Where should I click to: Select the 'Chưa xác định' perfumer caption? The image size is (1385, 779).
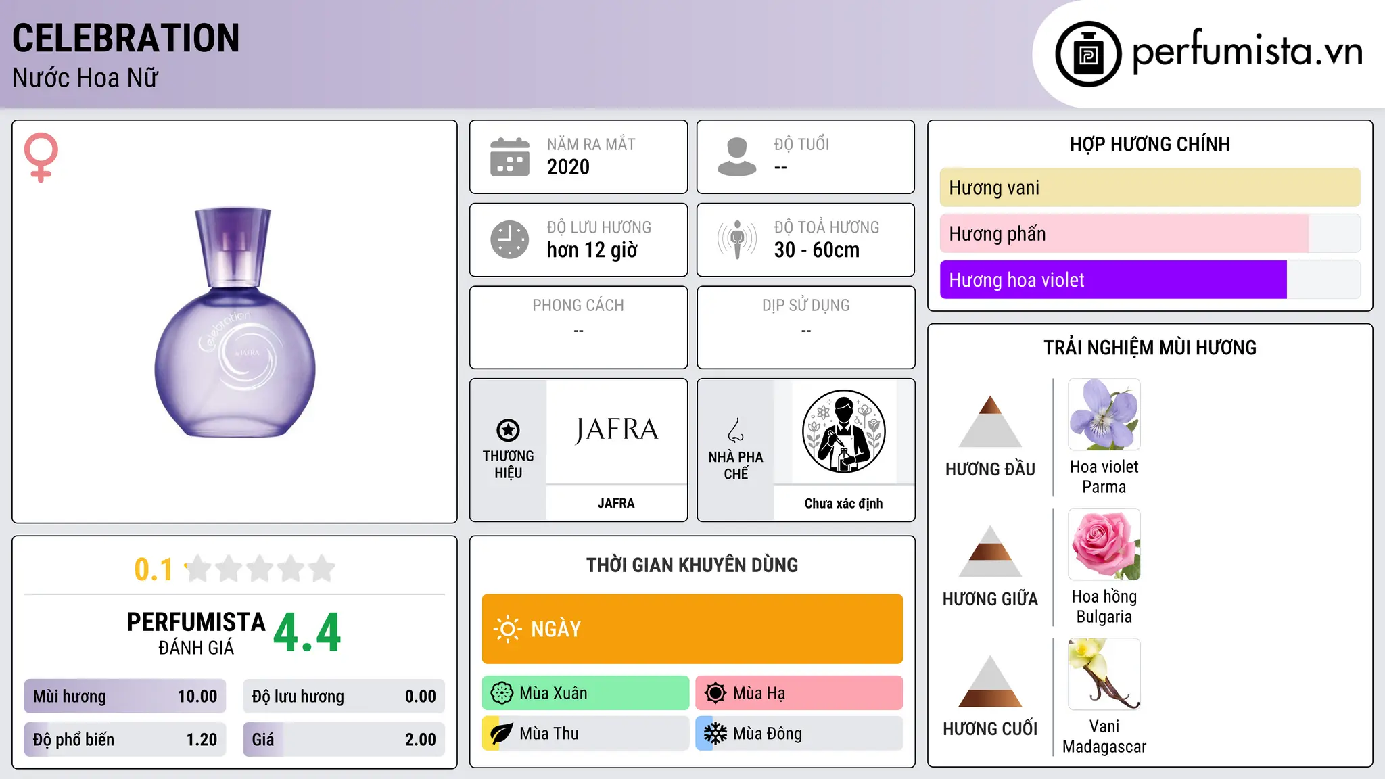coord(843,503)
